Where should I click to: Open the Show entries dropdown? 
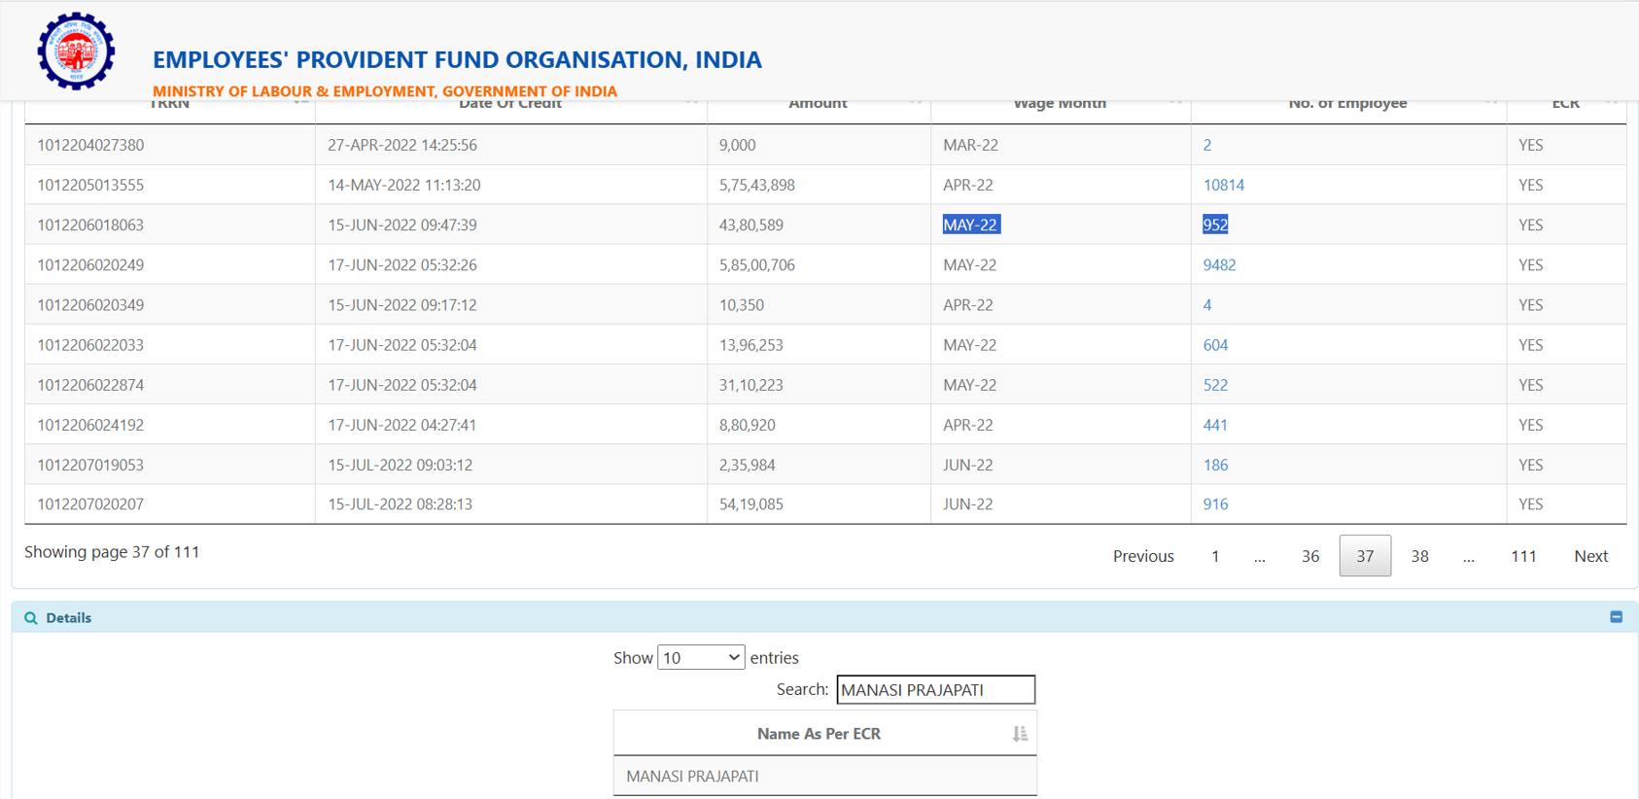point(701,658)
